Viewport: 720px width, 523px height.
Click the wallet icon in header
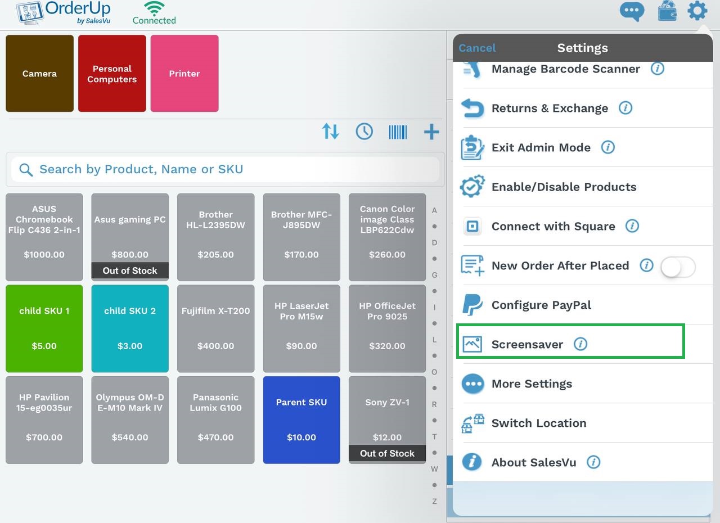pos(667,11)
